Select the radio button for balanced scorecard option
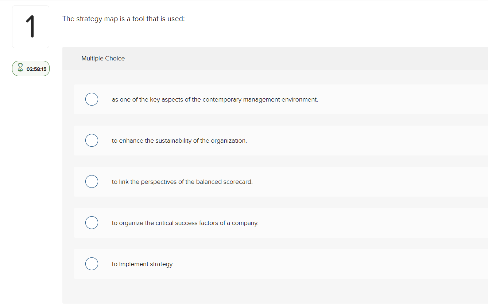 pyautogui.click(x=92, y=181)
